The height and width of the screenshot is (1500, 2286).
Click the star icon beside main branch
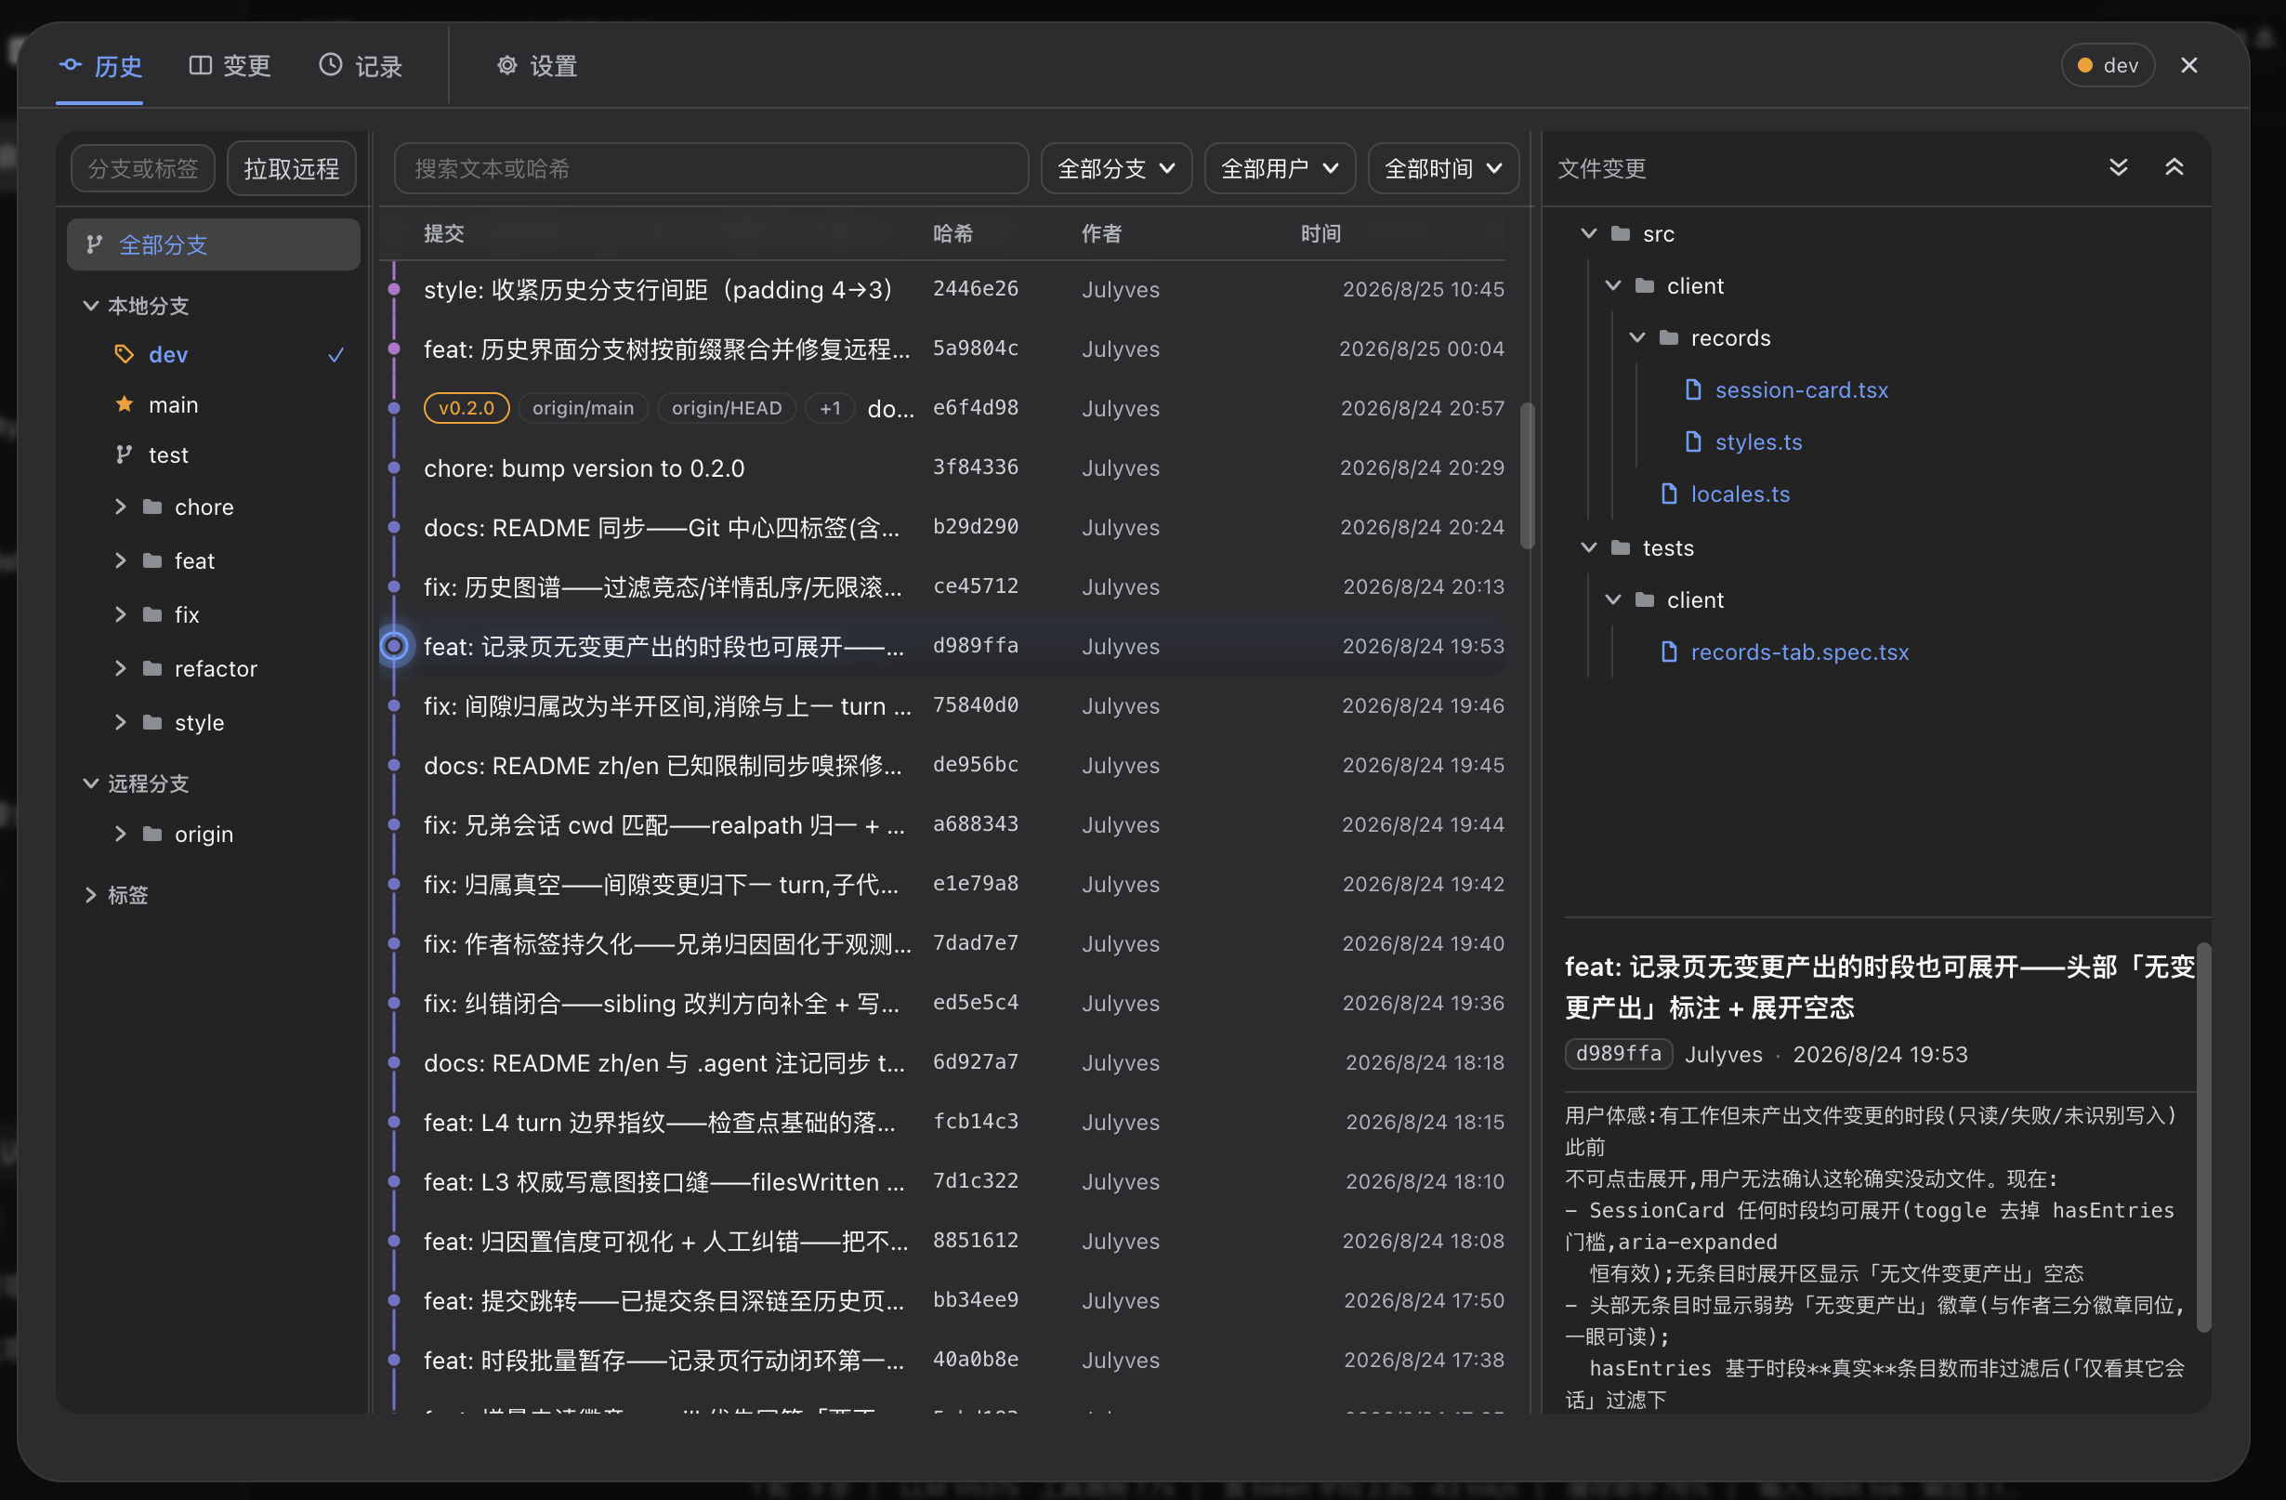point(124,404)
